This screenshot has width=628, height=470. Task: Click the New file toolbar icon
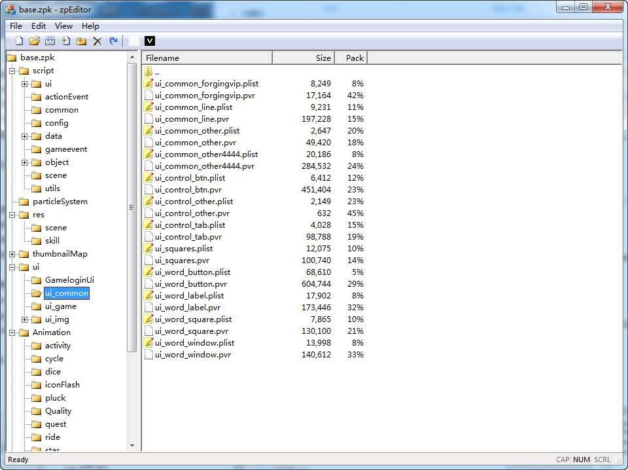19,41
